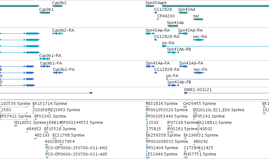Select the EP01342.3prime EST label

pyautogui.click(x=50, y=116)
